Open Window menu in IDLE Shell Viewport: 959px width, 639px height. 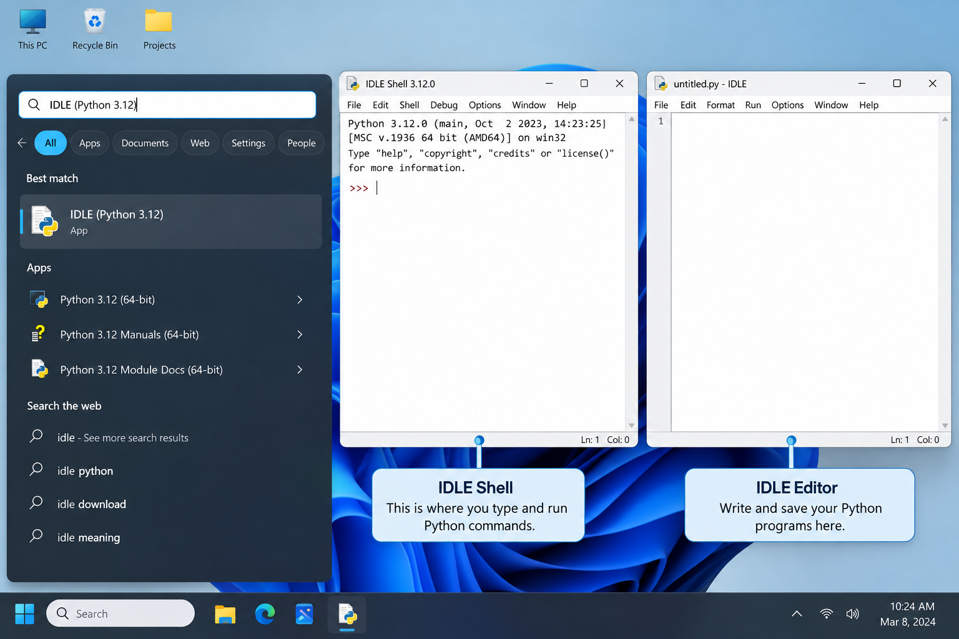(529, 105)
